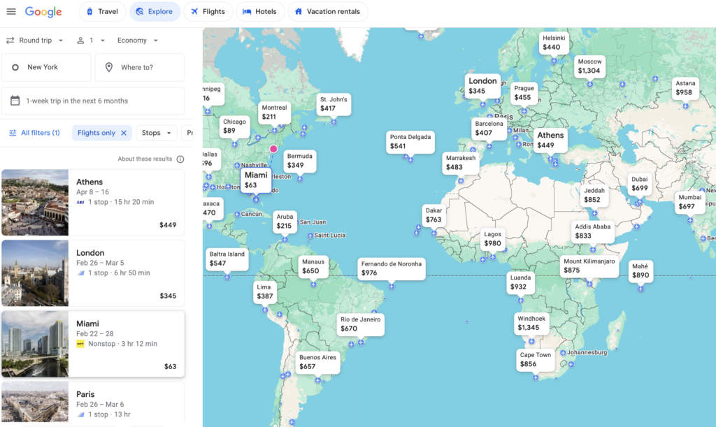Click the Buenos Aires $657 label

[x=317, y=362]
